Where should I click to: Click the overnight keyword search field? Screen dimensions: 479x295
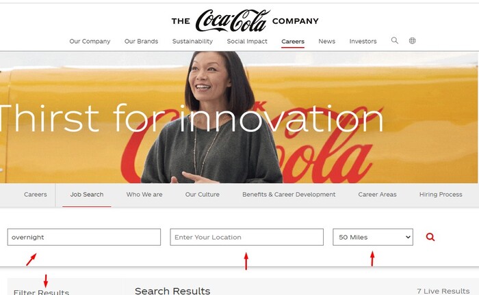[x=84, y=237]
